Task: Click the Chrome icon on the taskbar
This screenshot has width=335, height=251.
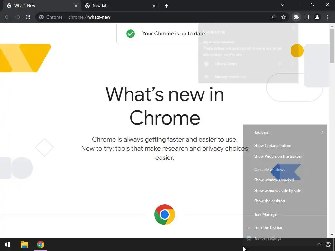Action: click(x=40, y=244)
